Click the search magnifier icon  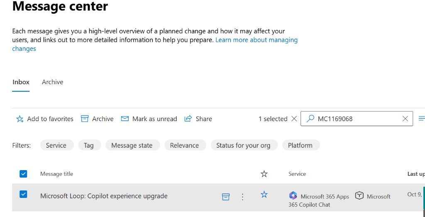click(310, 119)
